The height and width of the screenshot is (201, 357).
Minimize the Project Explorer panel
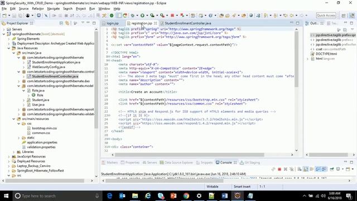coord(88,23)
